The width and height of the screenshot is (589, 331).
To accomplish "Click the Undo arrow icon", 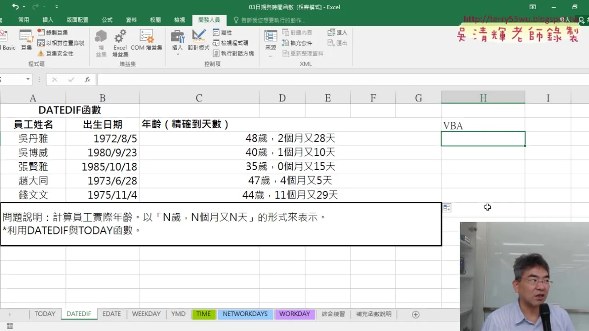I will [x=15, y=7].
